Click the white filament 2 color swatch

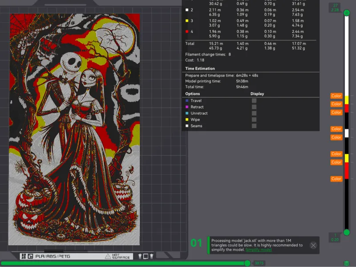187,10
